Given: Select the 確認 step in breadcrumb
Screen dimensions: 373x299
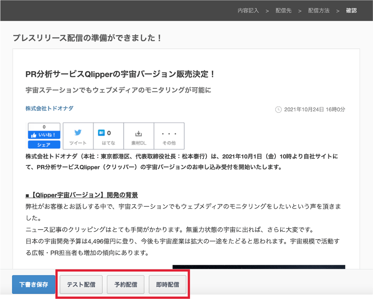Looking at the screenshot, I should tap(351, 11).
